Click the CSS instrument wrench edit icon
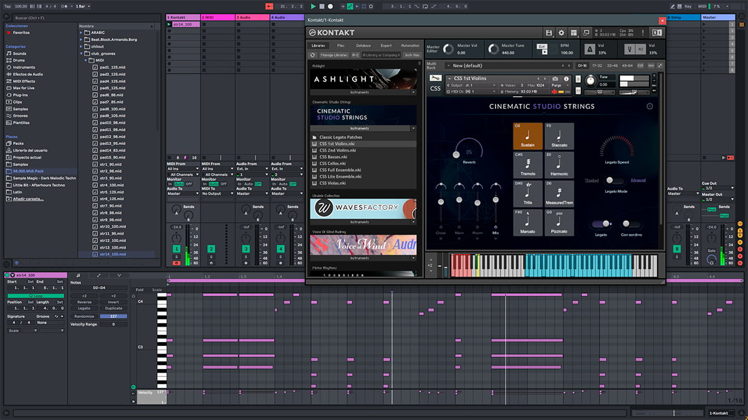Viewport: 748px width, 420px height. [435, 78]
